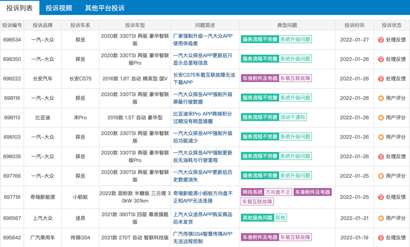
Task: Click the 活动不通知 tag
Action: pos(293,117)
